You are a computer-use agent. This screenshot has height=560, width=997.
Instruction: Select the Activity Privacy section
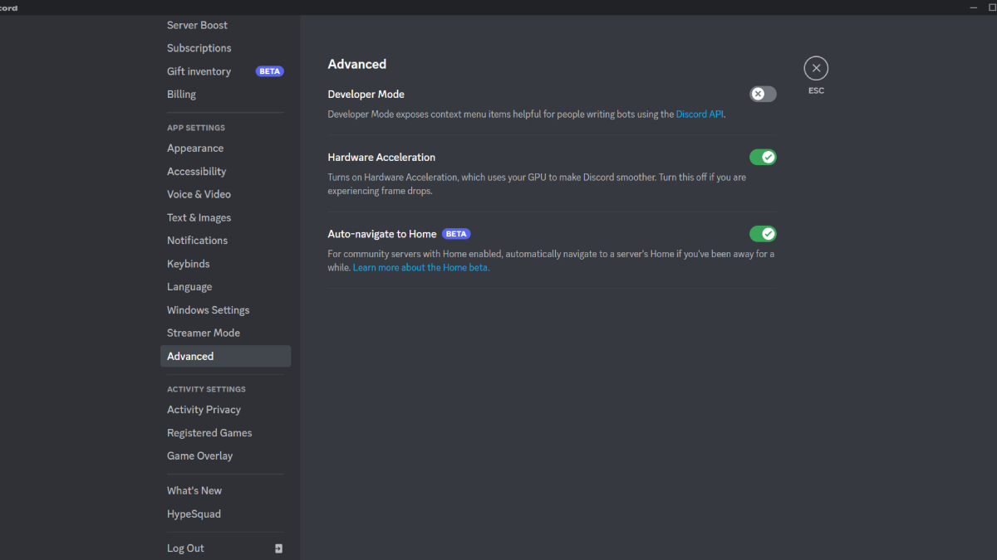pos(204,409)
